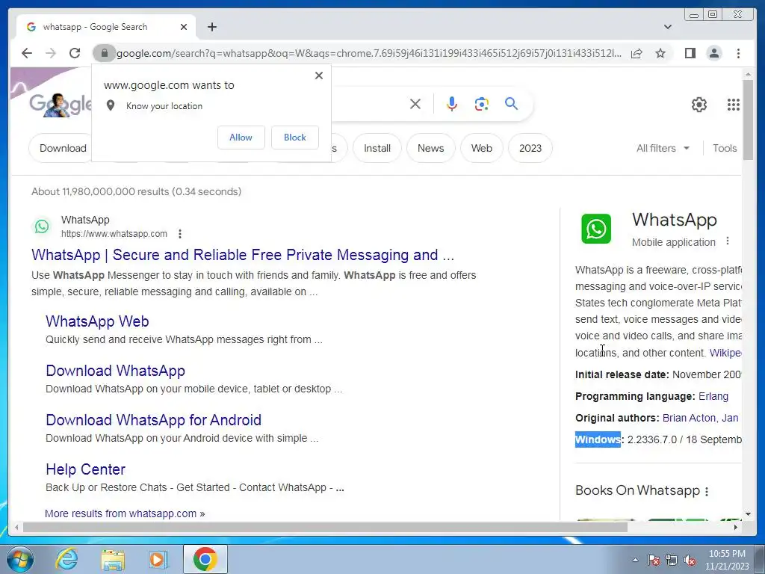This screenshot has width=765, height=574.
Task: Open the Help Center sitelink
Action: 85,469
